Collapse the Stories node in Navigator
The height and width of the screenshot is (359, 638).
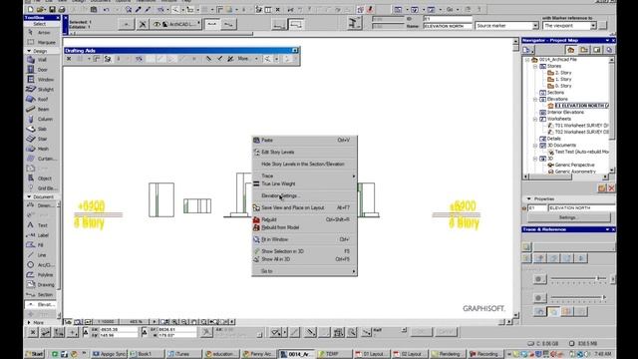click(x=535, y=67)
